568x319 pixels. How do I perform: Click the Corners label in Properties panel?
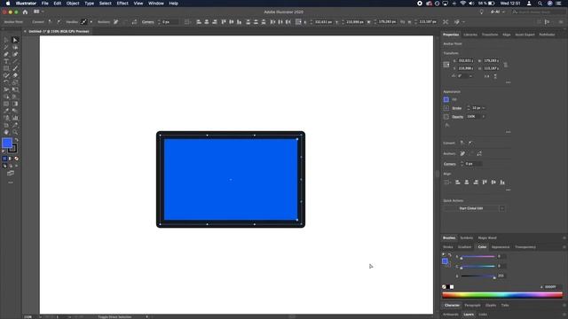450,164
